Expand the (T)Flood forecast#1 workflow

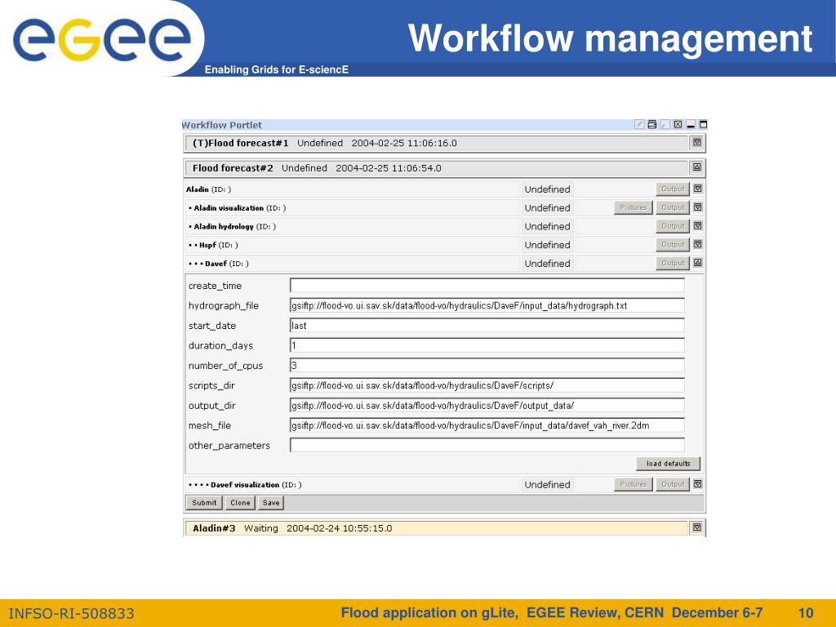[x=697, y=142]
